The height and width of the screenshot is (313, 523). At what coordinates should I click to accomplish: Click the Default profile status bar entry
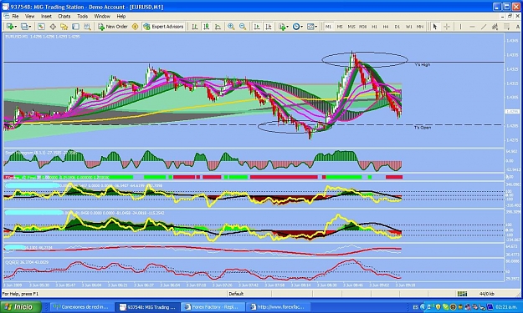(x=236, y=294)
